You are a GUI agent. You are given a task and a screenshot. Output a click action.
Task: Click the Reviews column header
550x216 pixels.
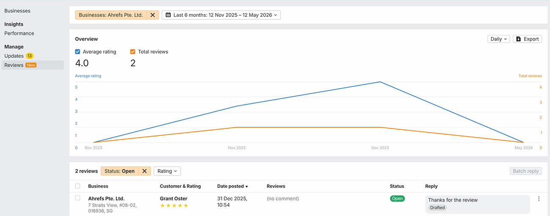[x=276, y=186]
